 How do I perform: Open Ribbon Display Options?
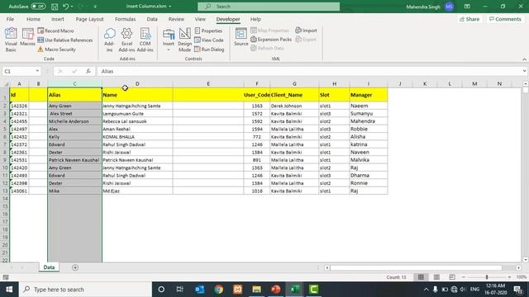[x=467, y=7]
